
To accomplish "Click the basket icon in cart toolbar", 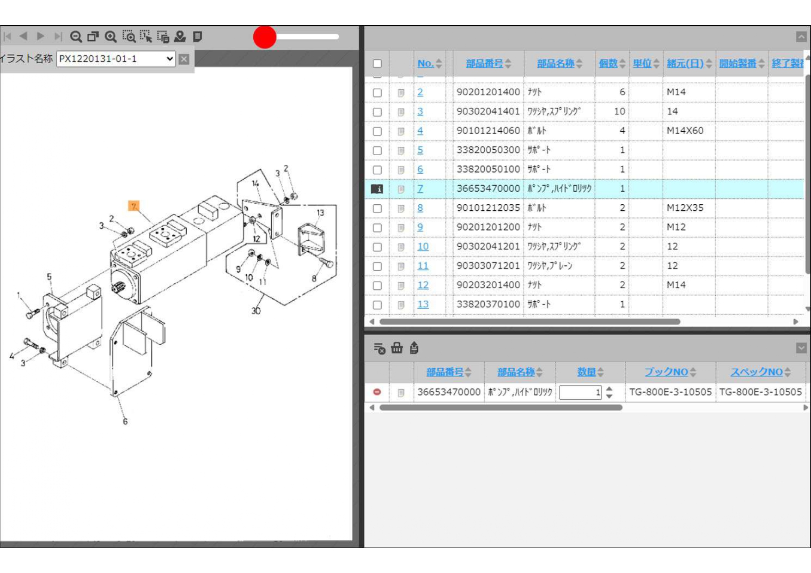I will [x=396, y=348].
